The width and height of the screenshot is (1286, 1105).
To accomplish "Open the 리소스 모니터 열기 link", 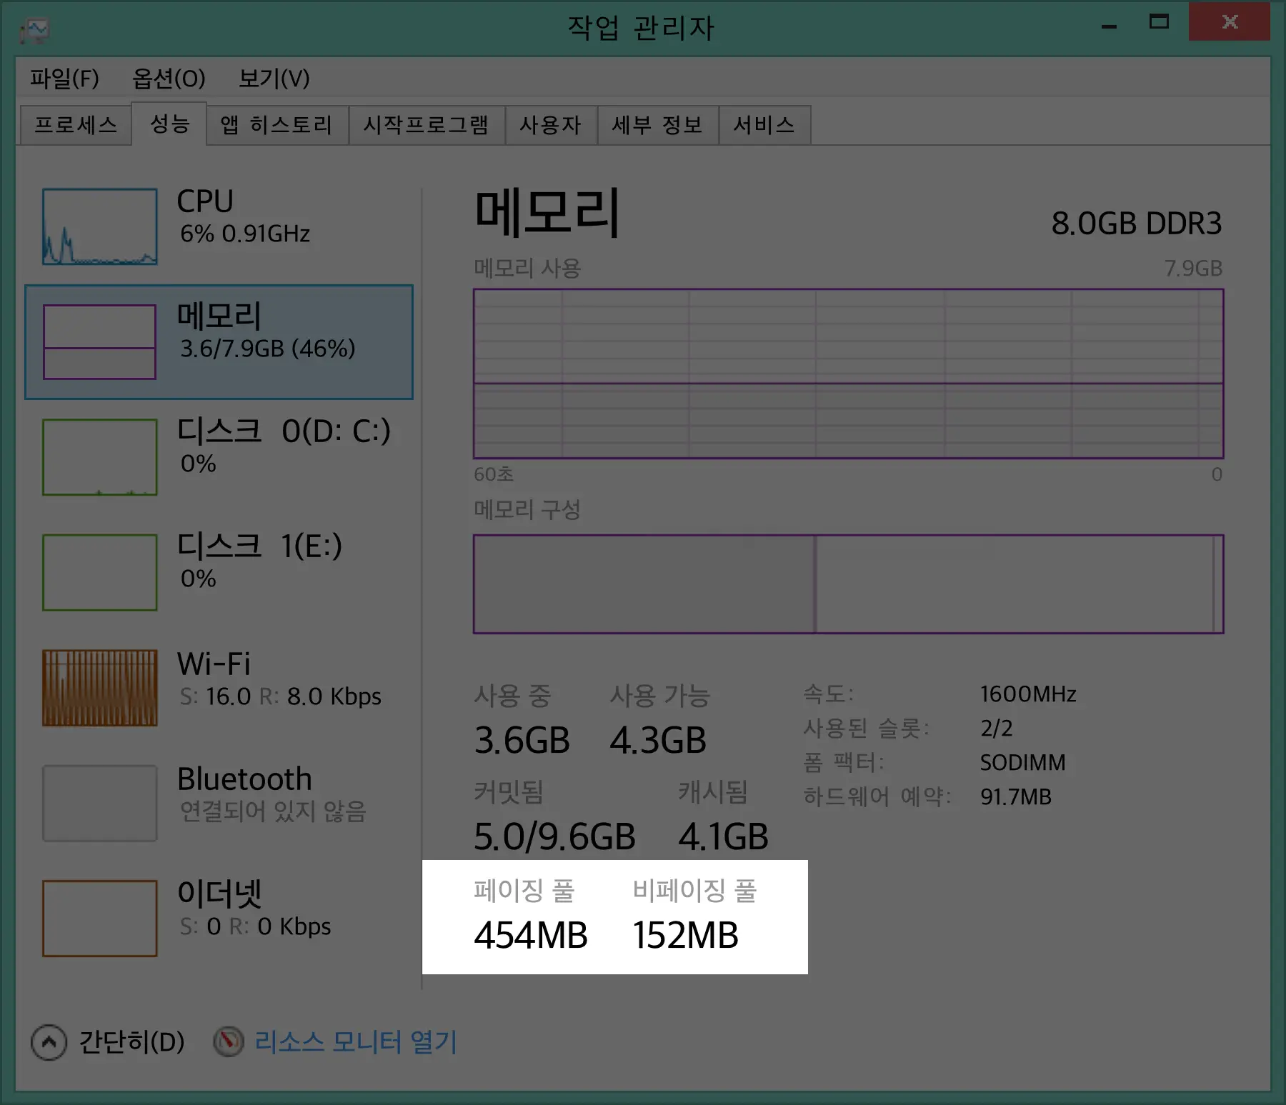I will [356, 1042].
